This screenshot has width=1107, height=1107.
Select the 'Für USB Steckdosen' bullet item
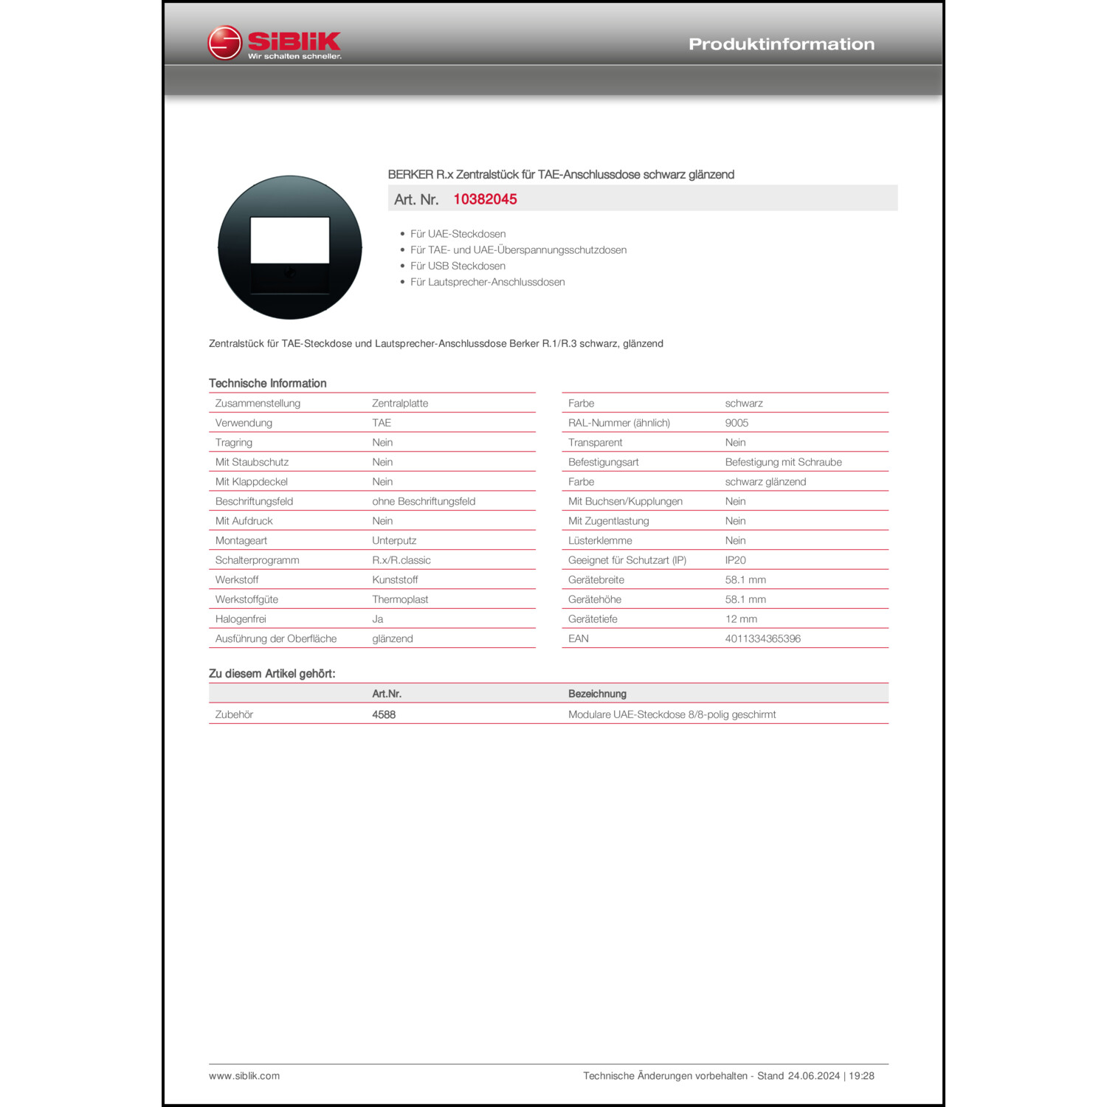[x=458, y=266]
